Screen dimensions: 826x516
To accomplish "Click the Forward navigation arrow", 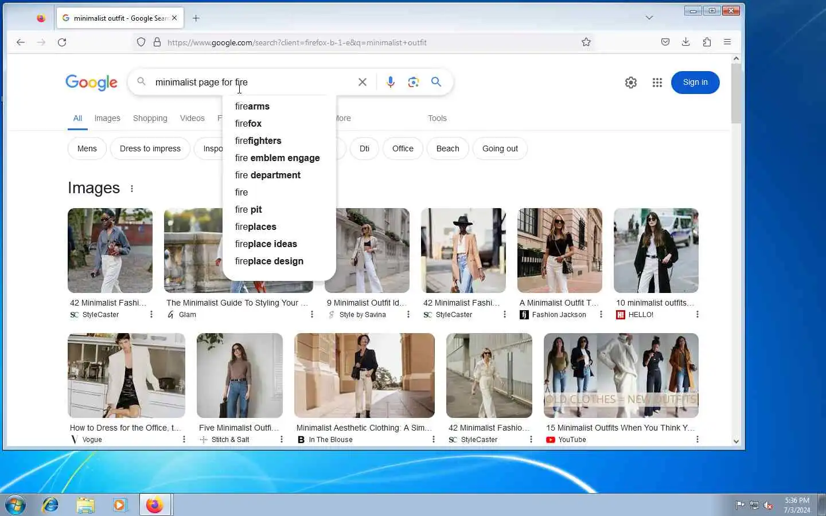I will click(41, 42).
